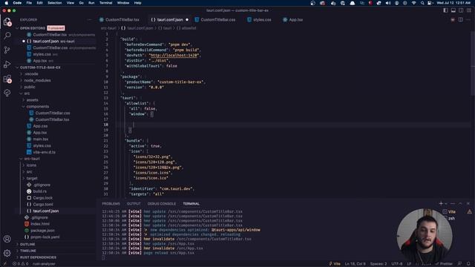The height and width of the screenshot is (267, 475).
Task: Click the split editor right icon
Action: coord(460,20)
